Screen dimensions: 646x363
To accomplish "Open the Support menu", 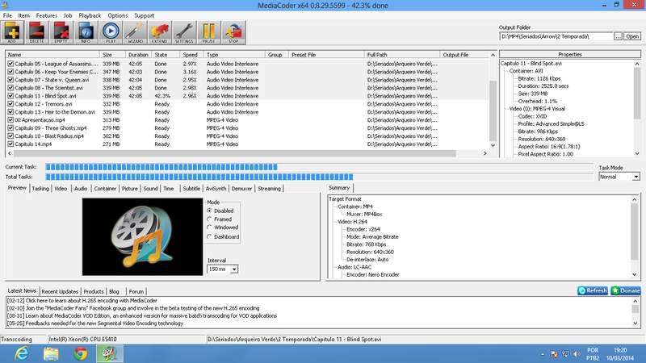I will tap(145, 15).
